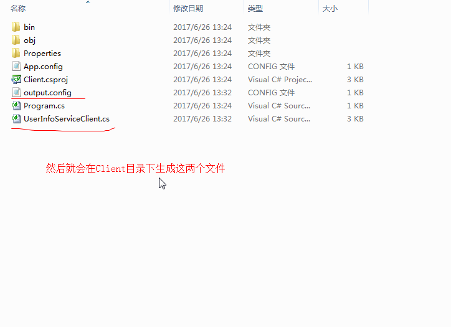Click the modified date of bin
Screen dimensions: 451x327
pos(202,27)
